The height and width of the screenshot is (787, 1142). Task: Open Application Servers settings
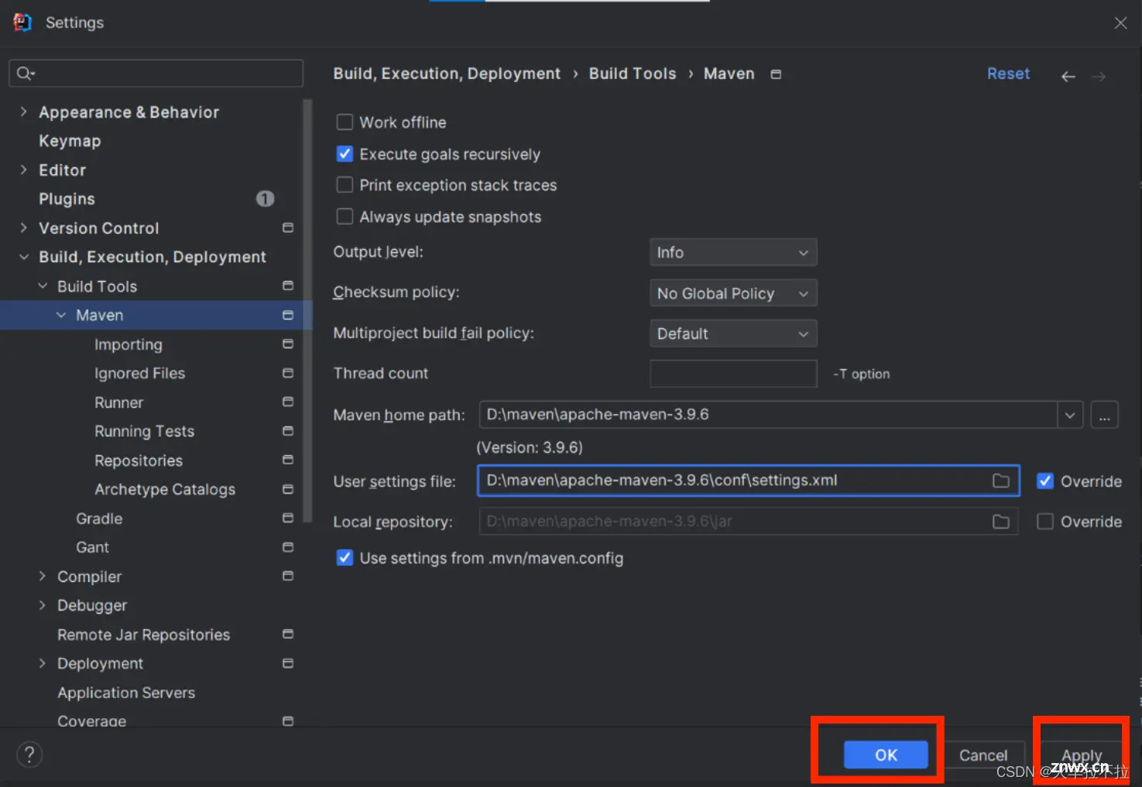pos(126,693)
